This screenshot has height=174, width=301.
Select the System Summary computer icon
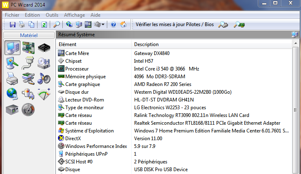click(13, 48)
